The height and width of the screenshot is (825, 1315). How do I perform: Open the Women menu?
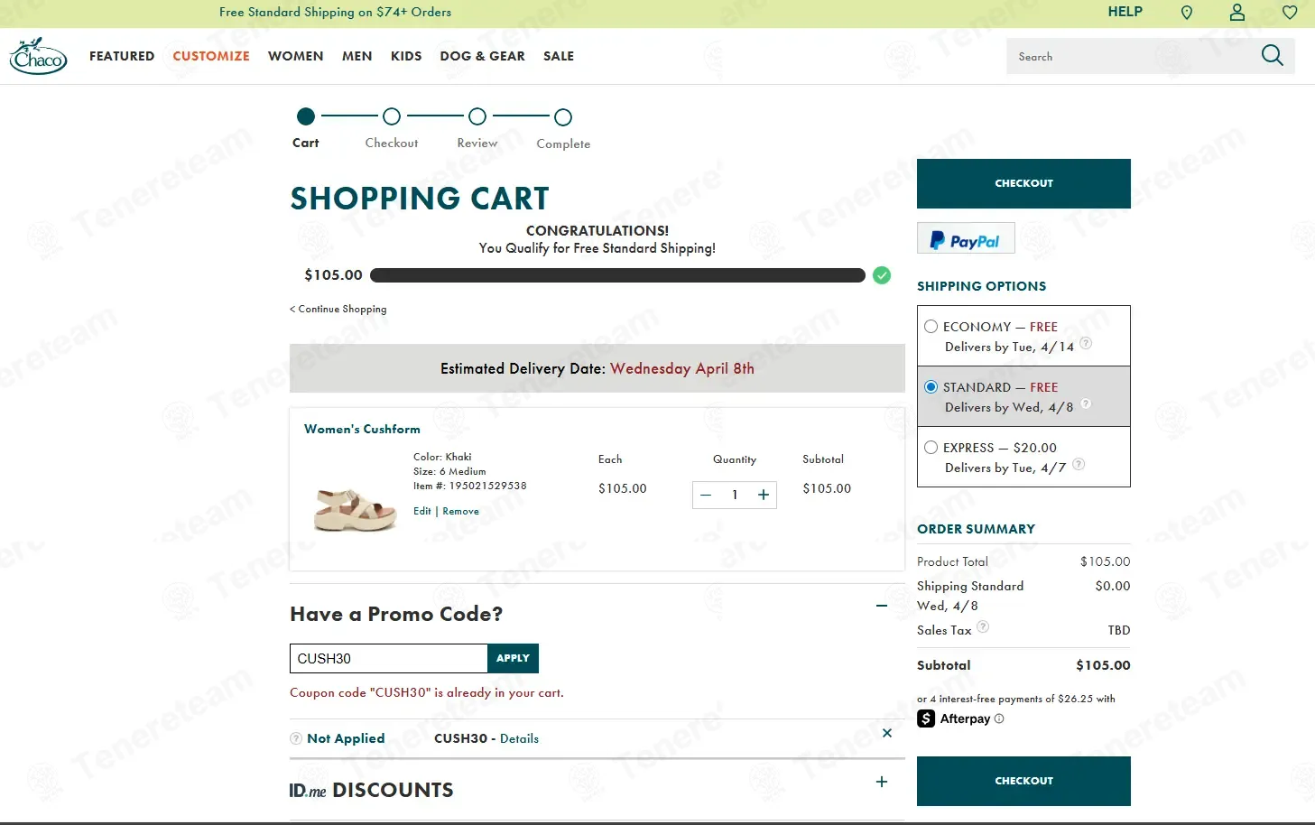click(x=295, y=56)
